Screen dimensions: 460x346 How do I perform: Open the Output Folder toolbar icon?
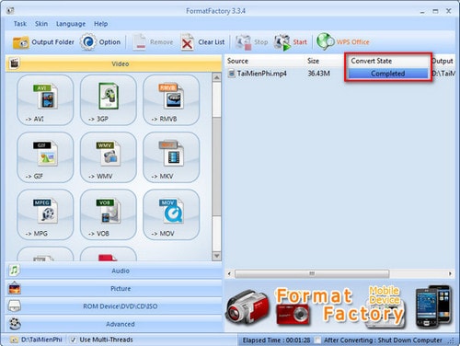(20, 42)
